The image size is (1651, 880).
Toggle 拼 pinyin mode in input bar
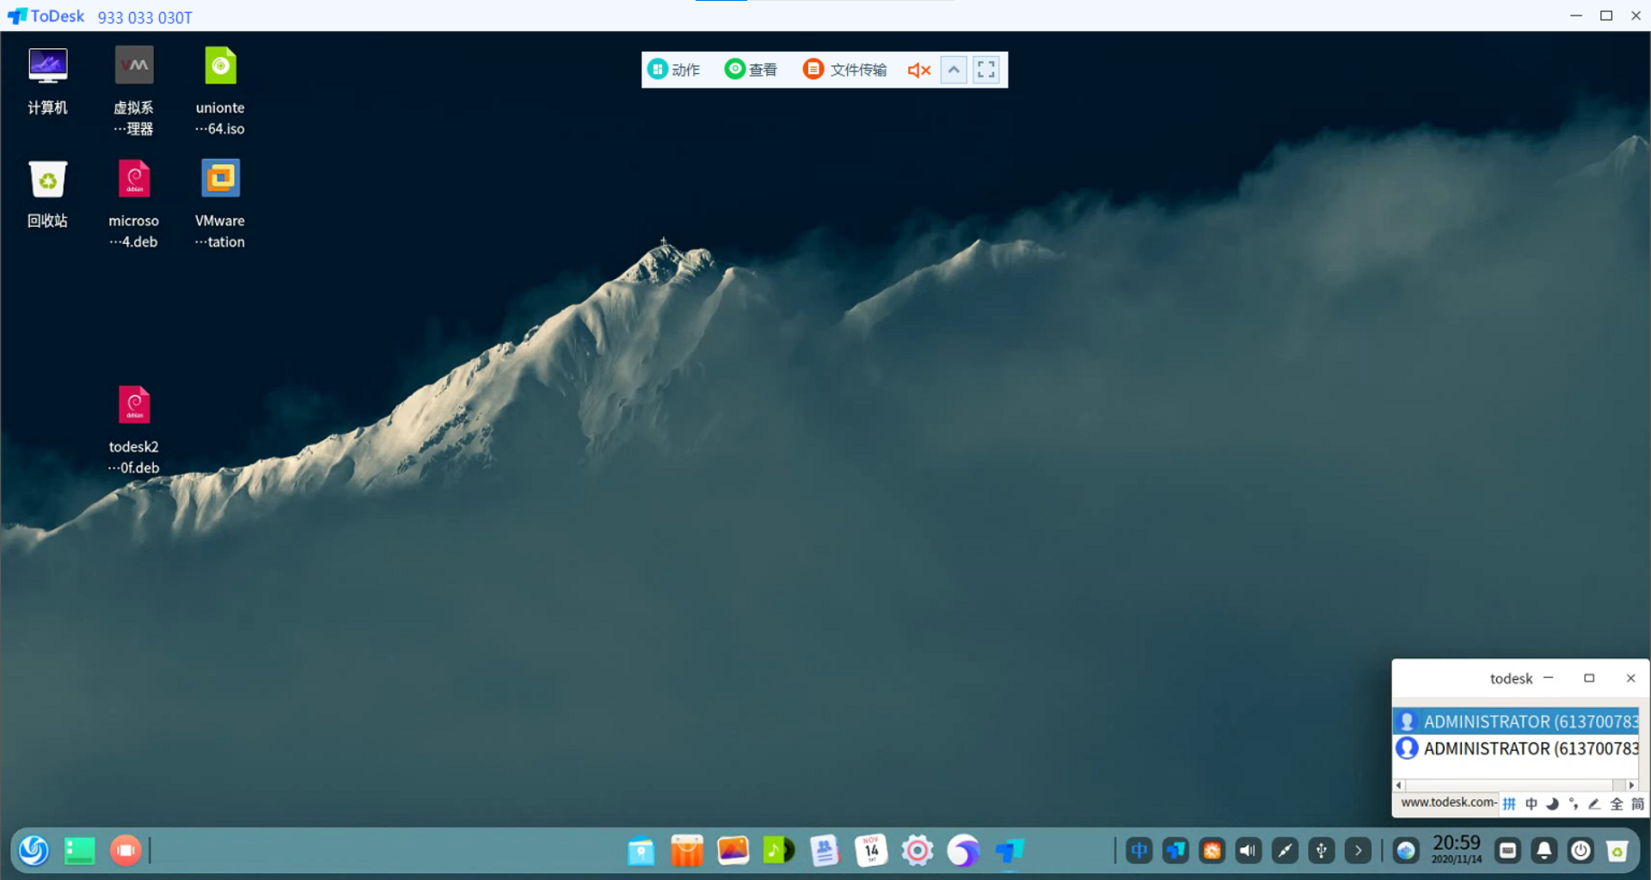click(x=1509, y=804)
